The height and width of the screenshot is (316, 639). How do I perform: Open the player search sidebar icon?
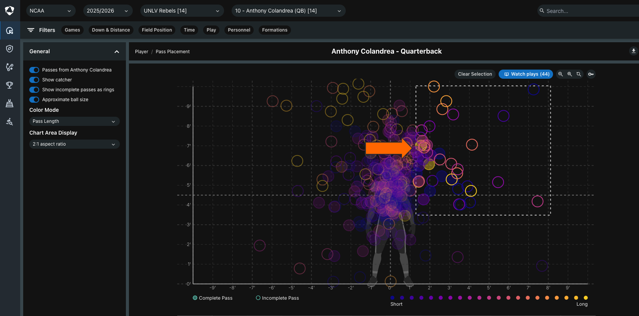[10, 122]
